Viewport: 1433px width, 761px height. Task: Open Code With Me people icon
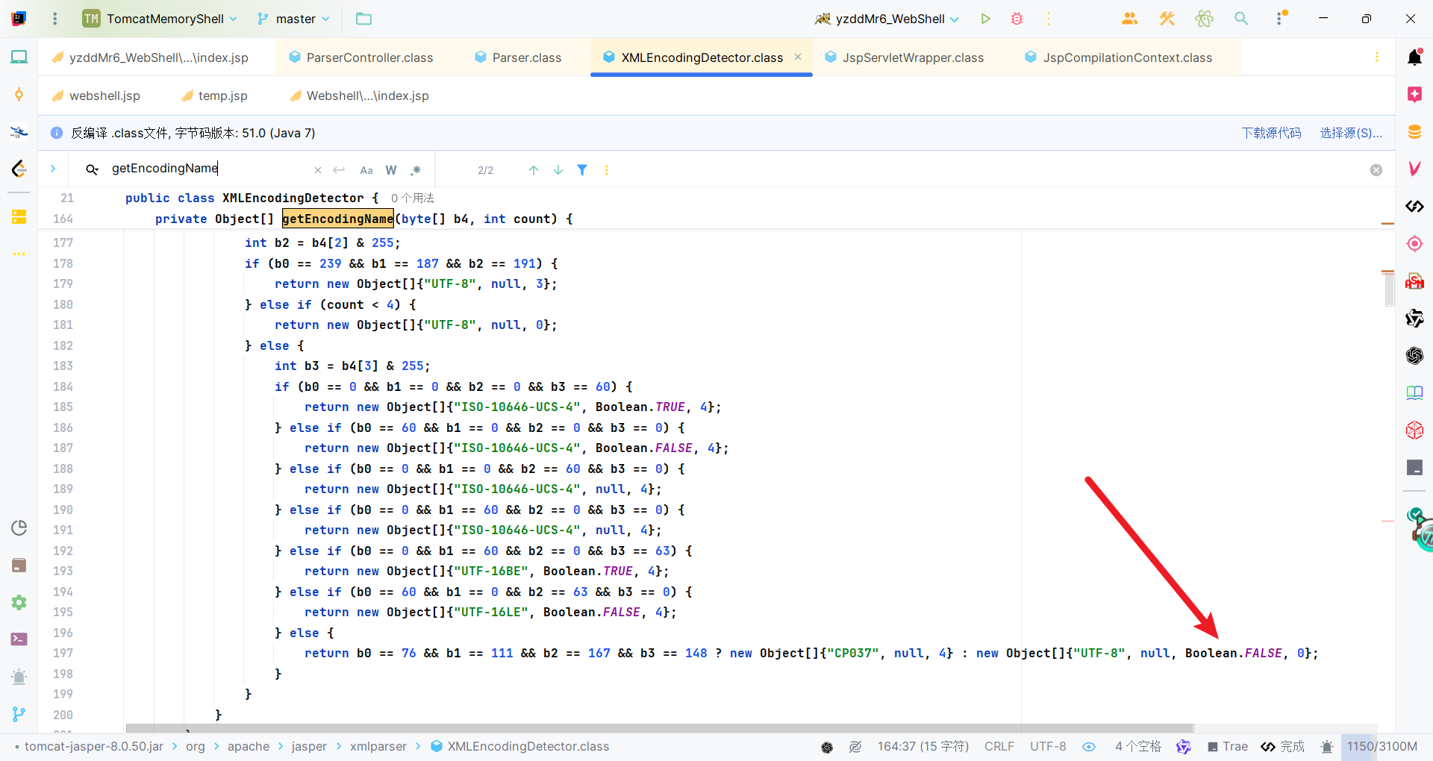(x=1129, y=19)
